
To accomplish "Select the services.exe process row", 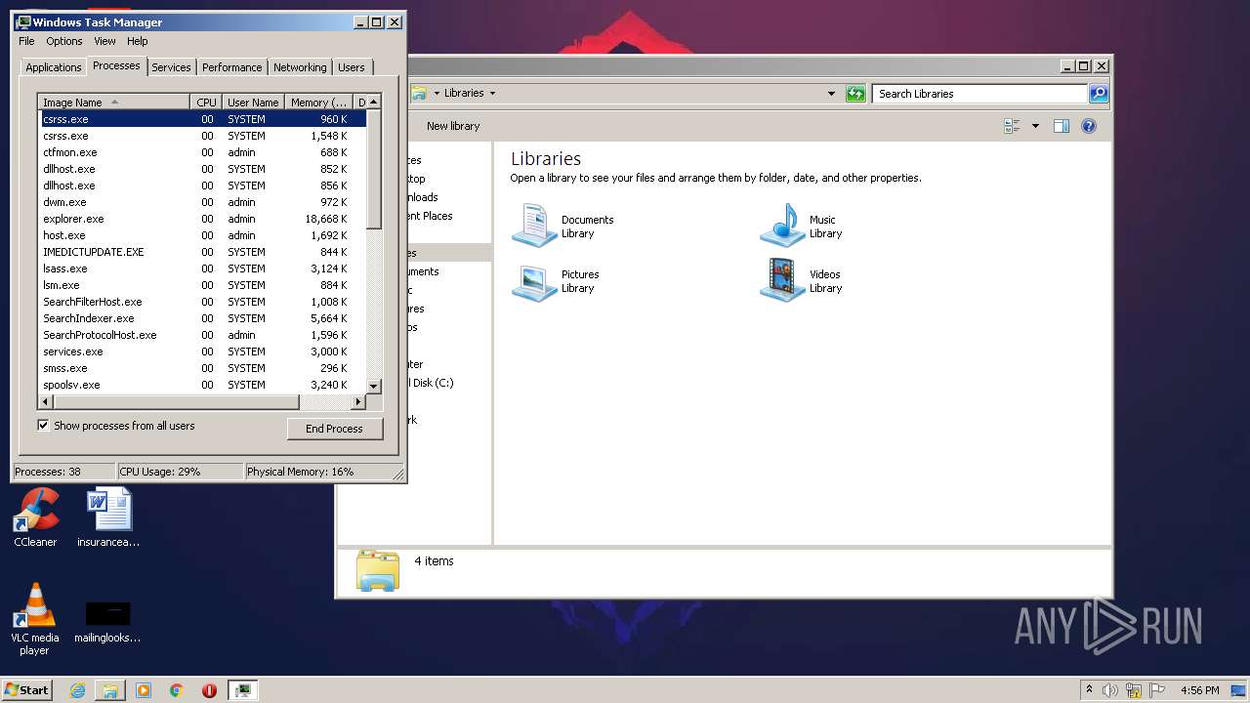I will tap(202, 351).
